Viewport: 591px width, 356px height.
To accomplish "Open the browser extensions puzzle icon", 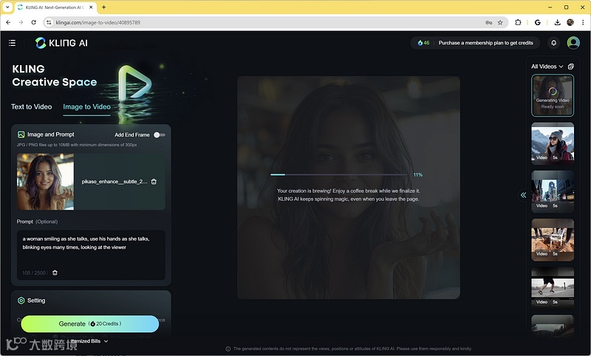I will pos(519,23).
